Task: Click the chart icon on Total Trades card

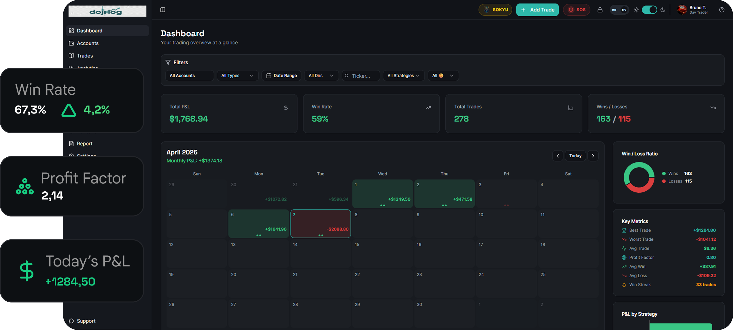Action: (x=570, y=108)
